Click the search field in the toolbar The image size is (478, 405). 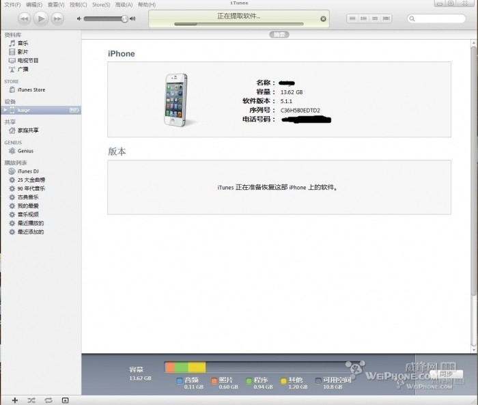click(x=437, y=19)
